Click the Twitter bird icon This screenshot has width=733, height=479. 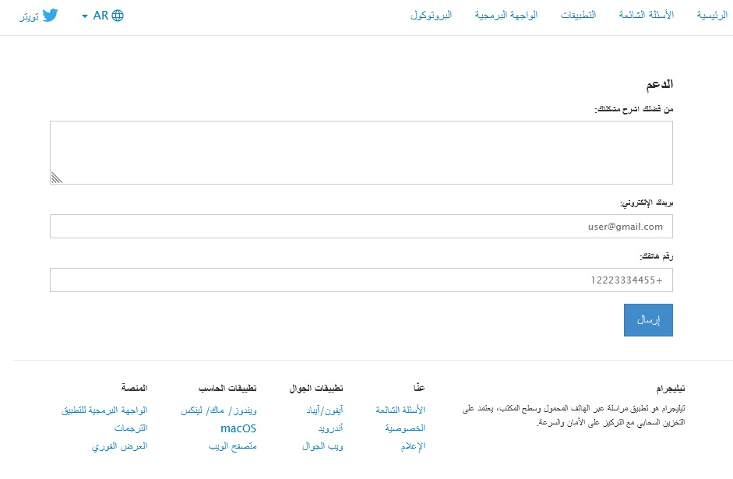click(50, 16)
